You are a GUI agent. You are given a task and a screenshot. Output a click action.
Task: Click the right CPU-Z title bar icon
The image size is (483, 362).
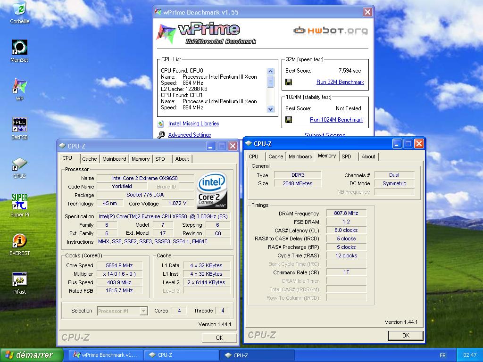(x=249, y=143)
